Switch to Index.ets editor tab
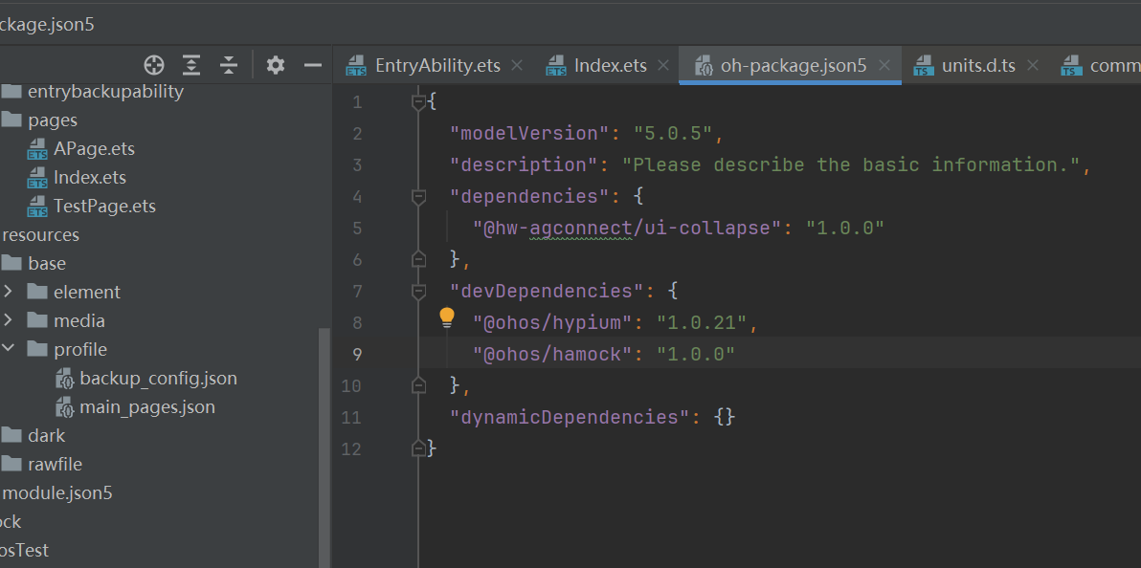Screen dimensions: 1141x568 point(610,65)
